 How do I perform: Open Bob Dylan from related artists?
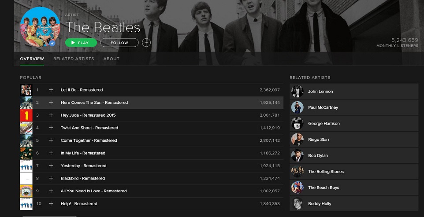click(x=354, y=155)
